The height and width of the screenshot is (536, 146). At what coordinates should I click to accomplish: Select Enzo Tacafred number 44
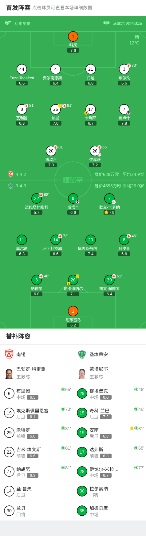pos(22,69)
